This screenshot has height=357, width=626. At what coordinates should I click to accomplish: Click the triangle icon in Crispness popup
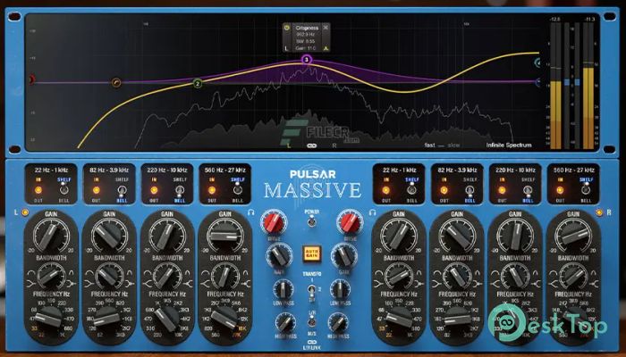(x=326, y=48)
